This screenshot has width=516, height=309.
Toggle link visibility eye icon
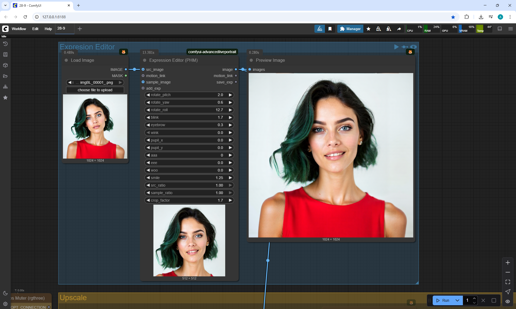click(x=508, y=301)
